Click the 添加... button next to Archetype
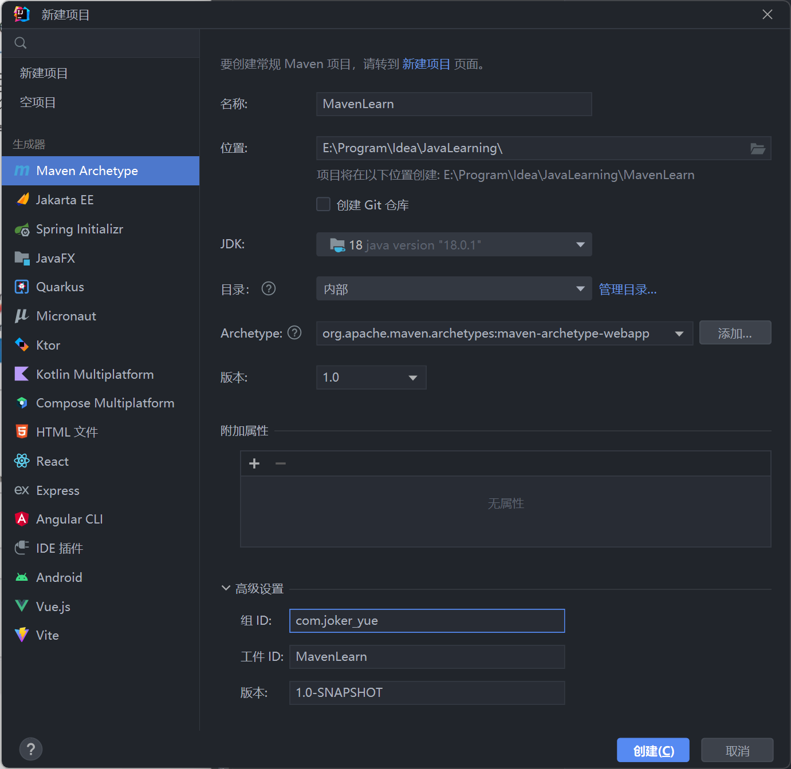 (735, 334)
